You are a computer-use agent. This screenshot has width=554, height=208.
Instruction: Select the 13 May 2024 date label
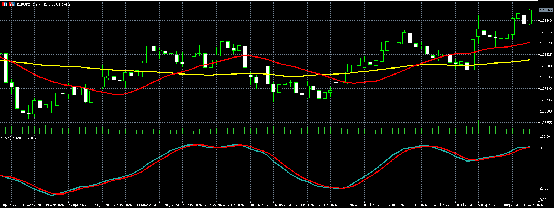[x=147, y=205]
